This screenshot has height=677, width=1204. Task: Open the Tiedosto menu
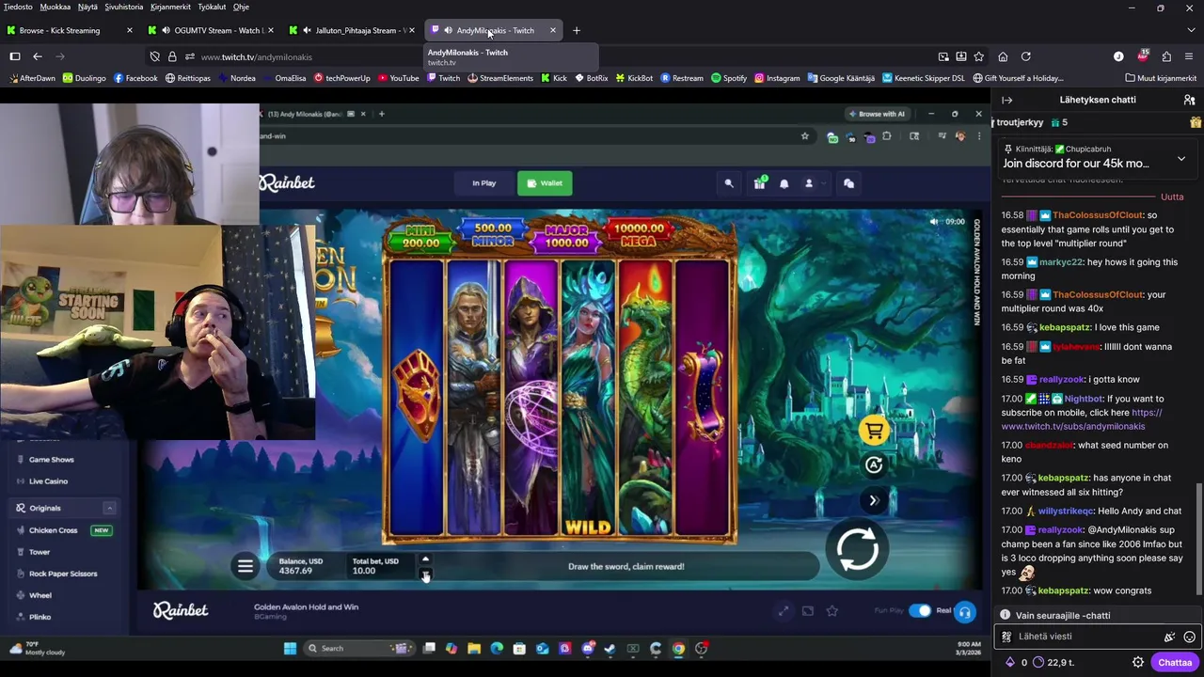18,7
